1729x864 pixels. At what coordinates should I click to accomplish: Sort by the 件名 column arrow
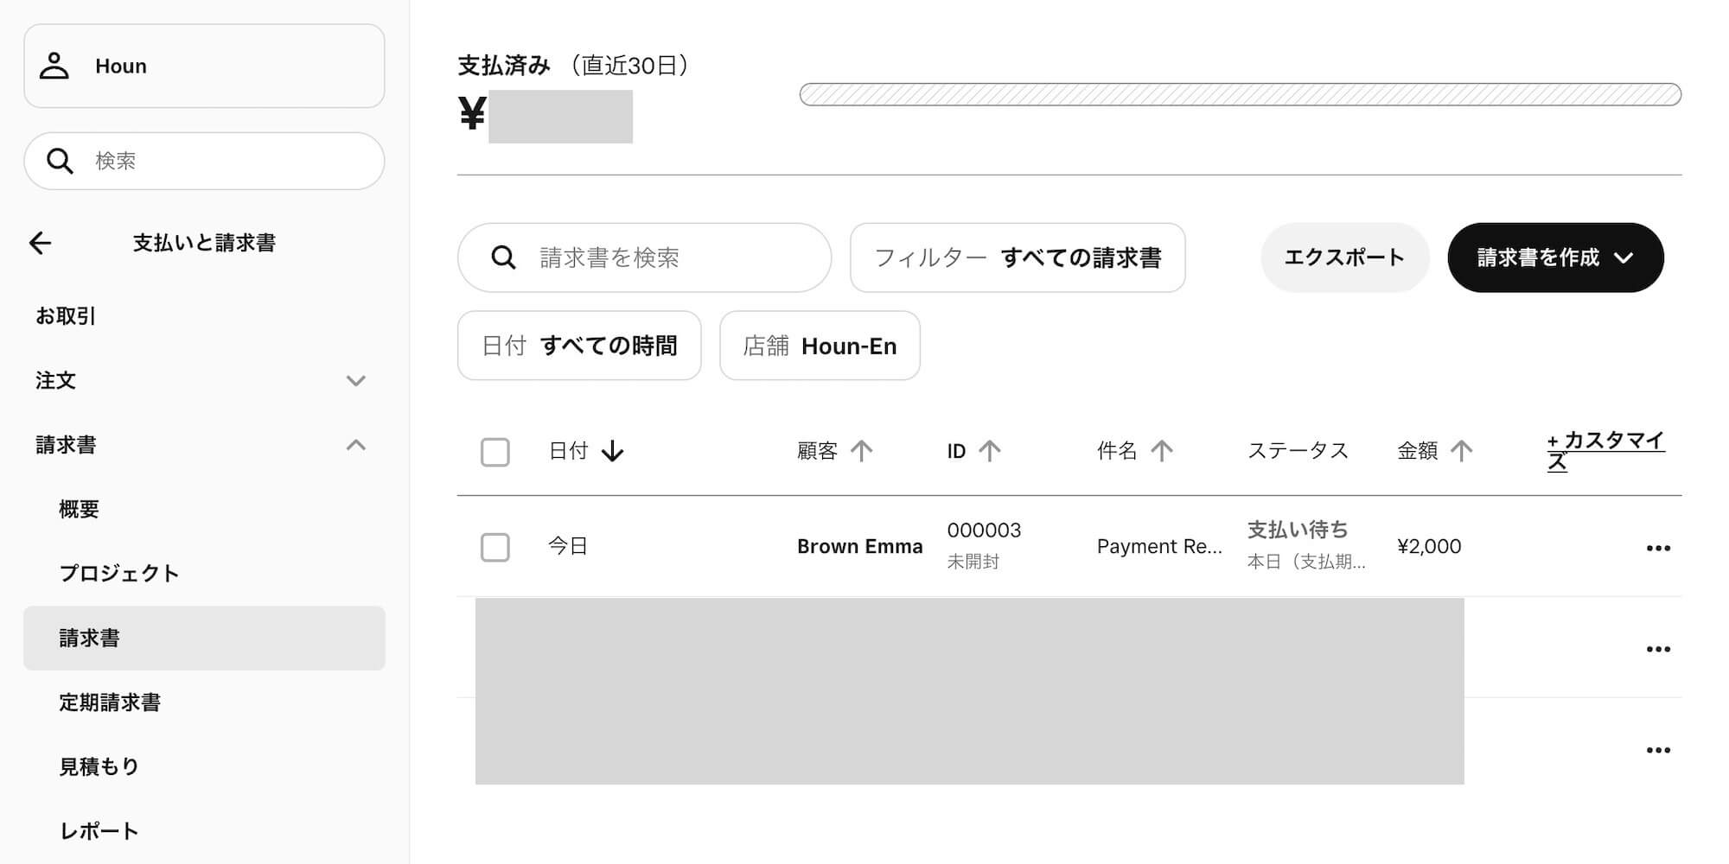(1163, 450)
